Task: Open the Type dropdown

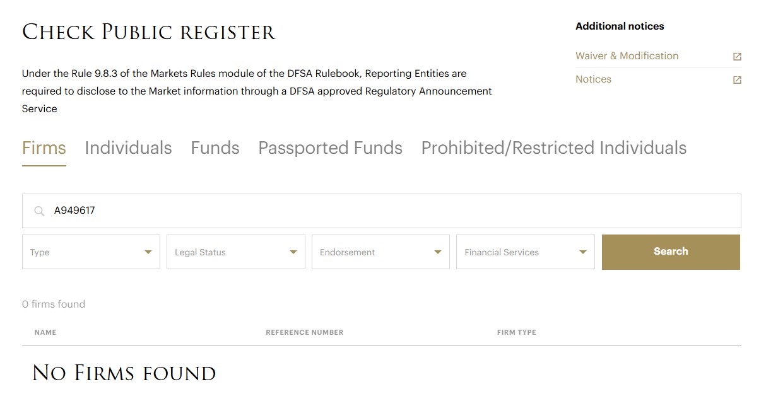Action: (x=91, y=252)
